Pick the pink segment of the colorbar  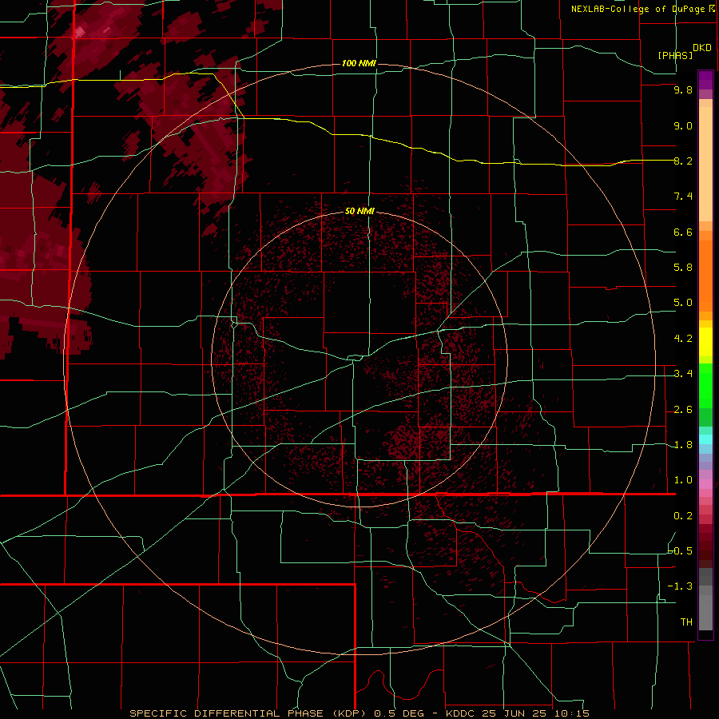click(705, 484)
